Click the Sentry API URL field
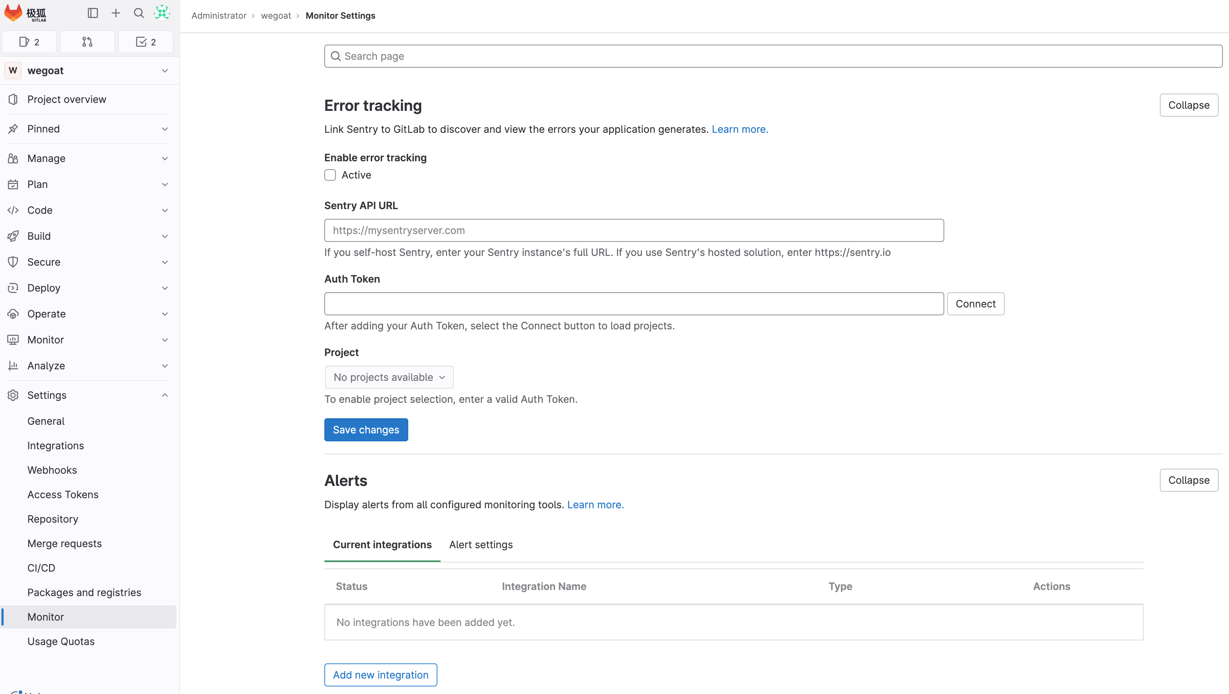 tap(634, 230)
